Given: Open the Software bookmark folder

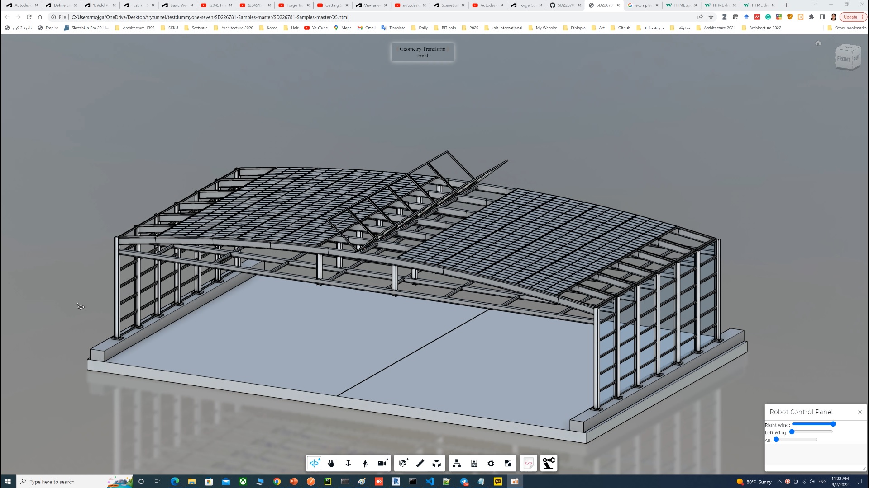Looking at the screenshot, I should tap(196, 28).
